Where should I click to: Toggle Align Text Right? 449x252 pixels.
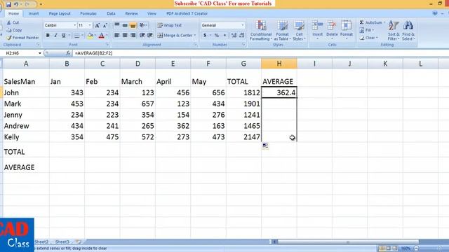tap(133, 36)
